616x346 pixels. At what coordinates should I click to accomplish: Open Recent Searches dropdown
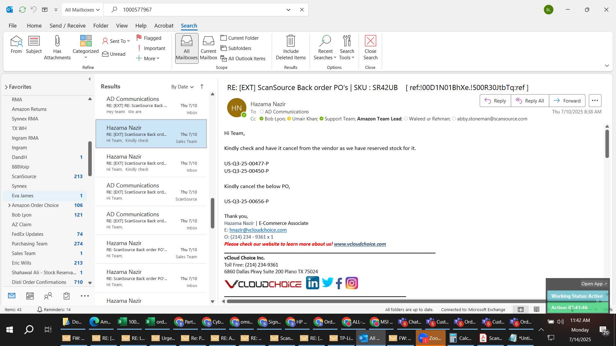325,48
